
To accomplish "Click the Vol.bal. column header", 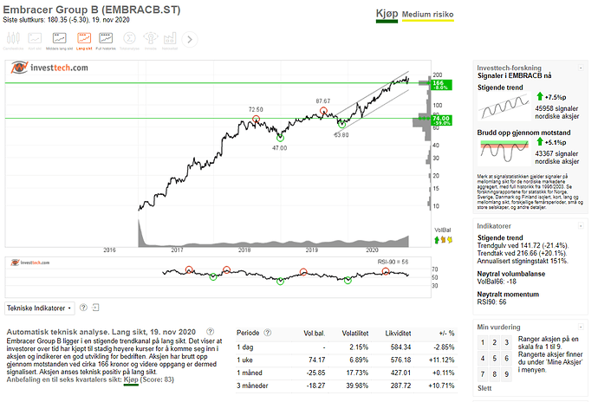I will pyautogui.click(x=315, y=333).
